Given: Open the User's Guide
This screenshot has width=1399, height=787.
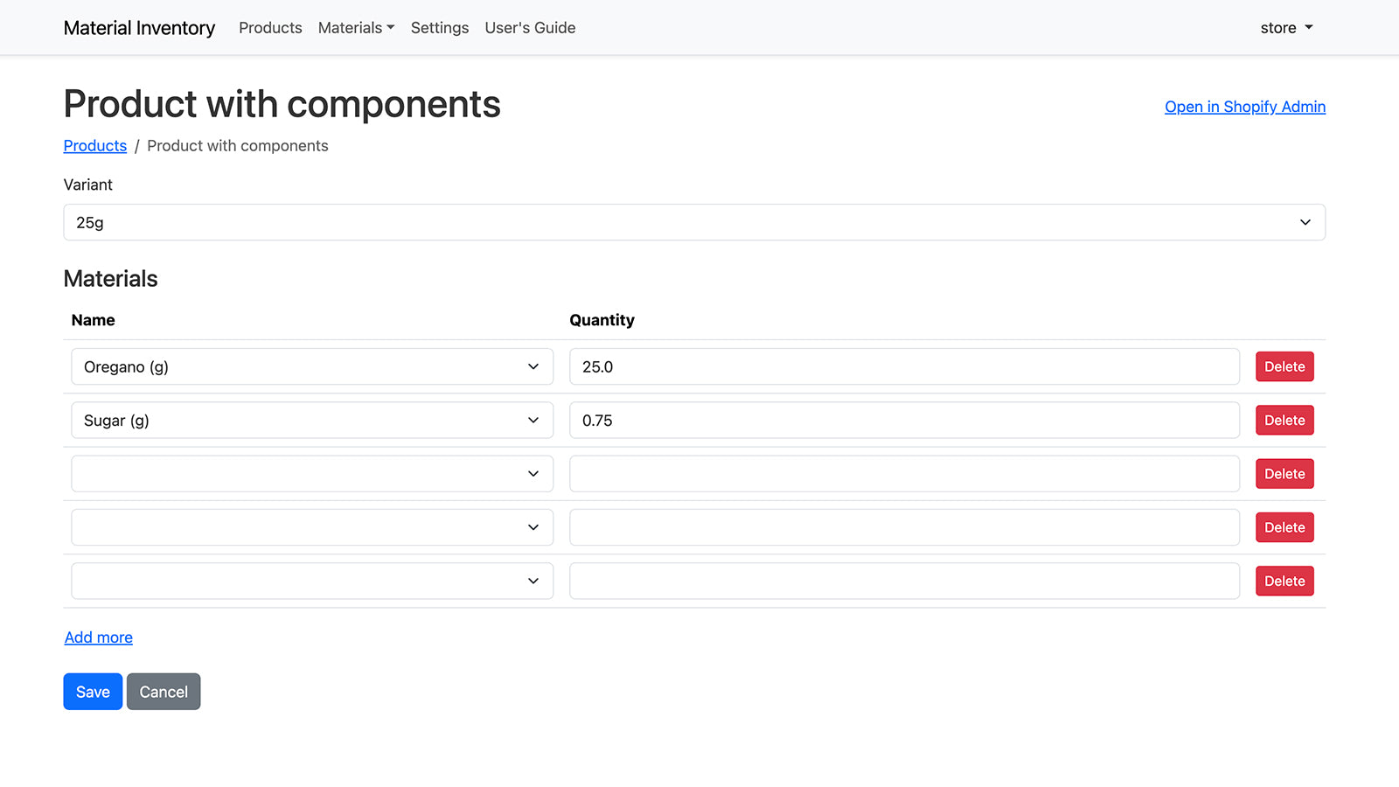Looking at the screenshot, I should point(530,27).
